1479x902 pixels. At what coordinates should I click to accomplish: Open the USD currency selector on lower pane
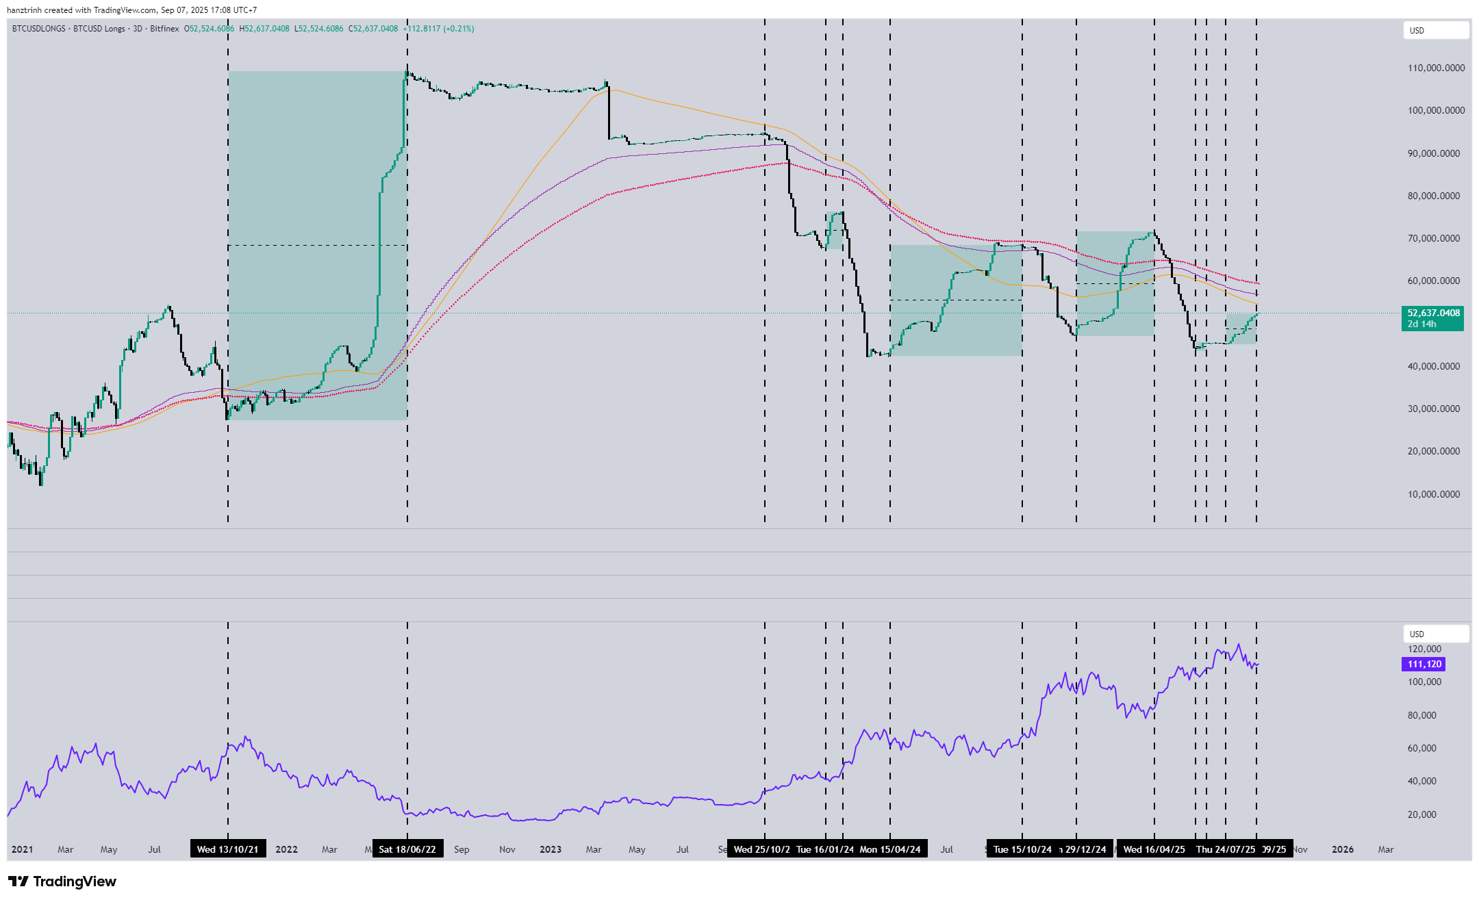[x=1434, y=634]
